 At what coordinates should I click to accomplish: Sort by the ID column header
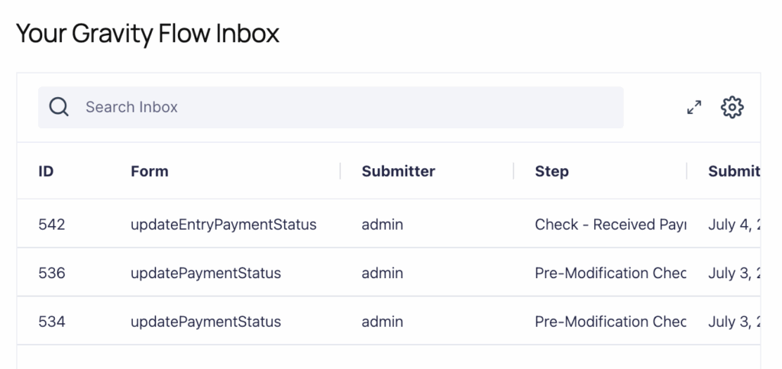(x=46, y=171)
